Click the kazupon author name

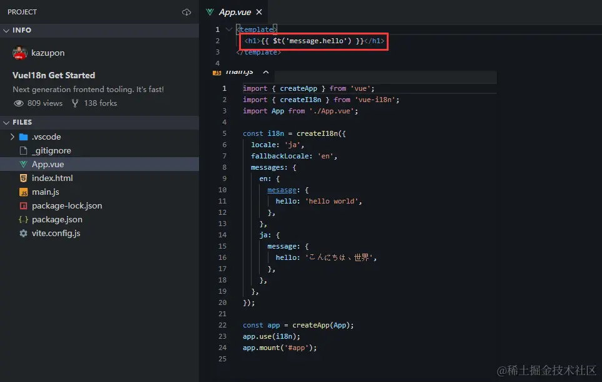coord(47,53)
